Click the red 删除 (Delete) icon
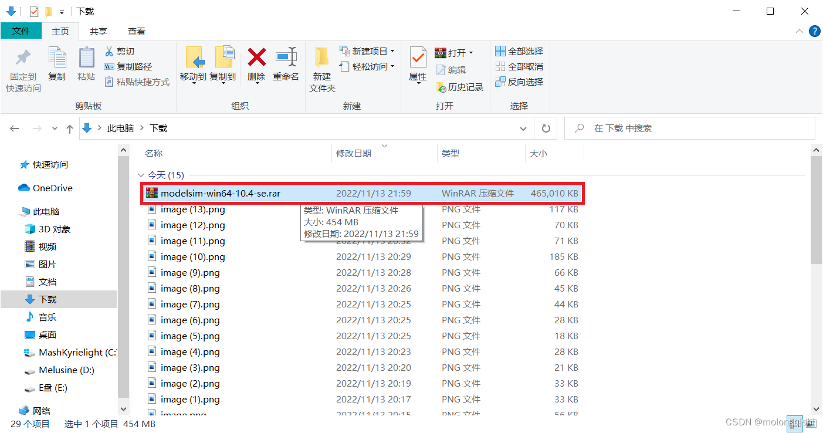Screen dimensions: 823x433 256,57
